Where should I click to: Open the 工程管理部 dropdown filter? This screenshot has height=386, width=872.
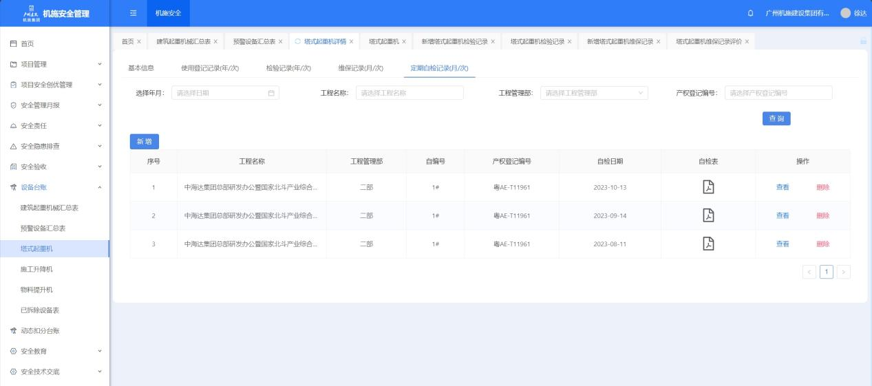(593, 93)
